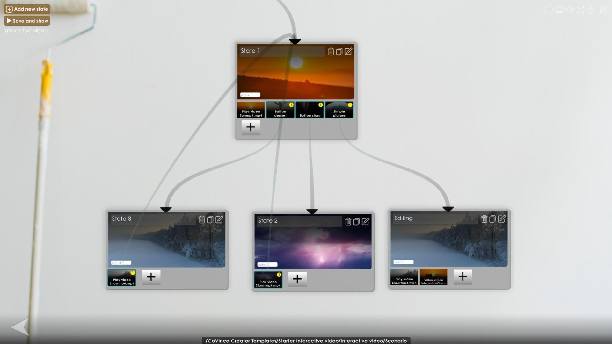Click the edit icon on State 1
Screen dimensions: 612x344
348,51
